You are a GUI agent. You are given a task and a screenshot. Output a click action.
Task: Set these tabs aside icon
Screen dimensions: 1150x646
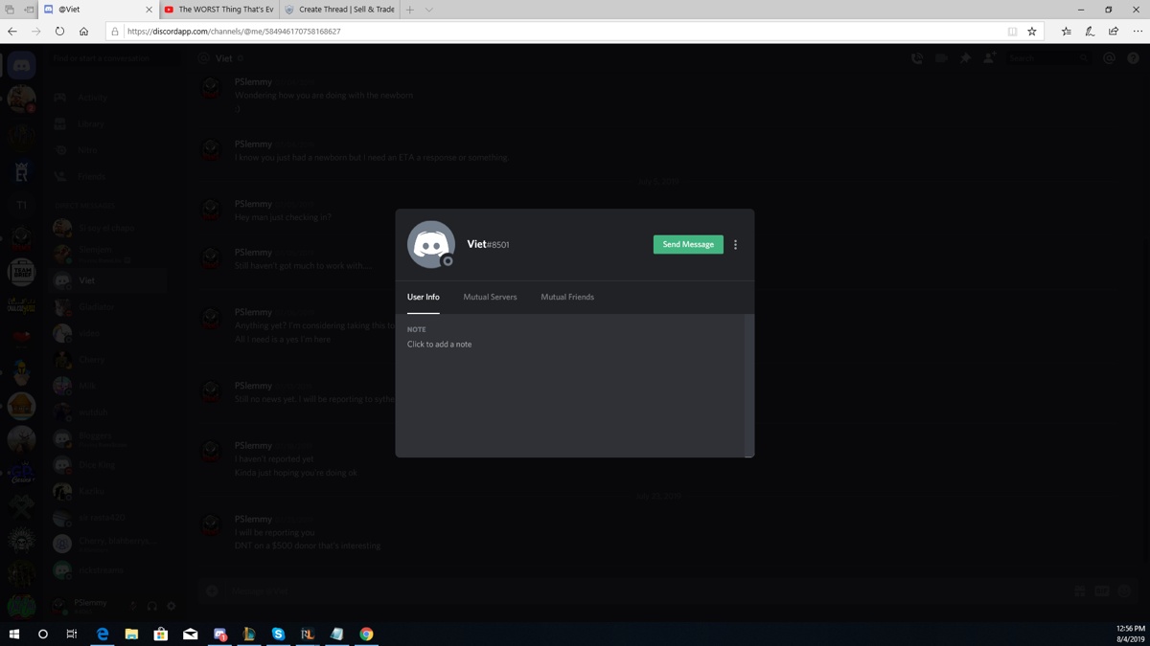tap(29, 10)
